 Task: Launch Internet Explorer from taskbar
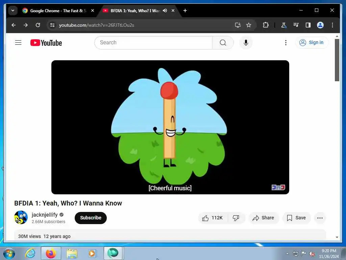pyautogui.click(x=30, y=253)
